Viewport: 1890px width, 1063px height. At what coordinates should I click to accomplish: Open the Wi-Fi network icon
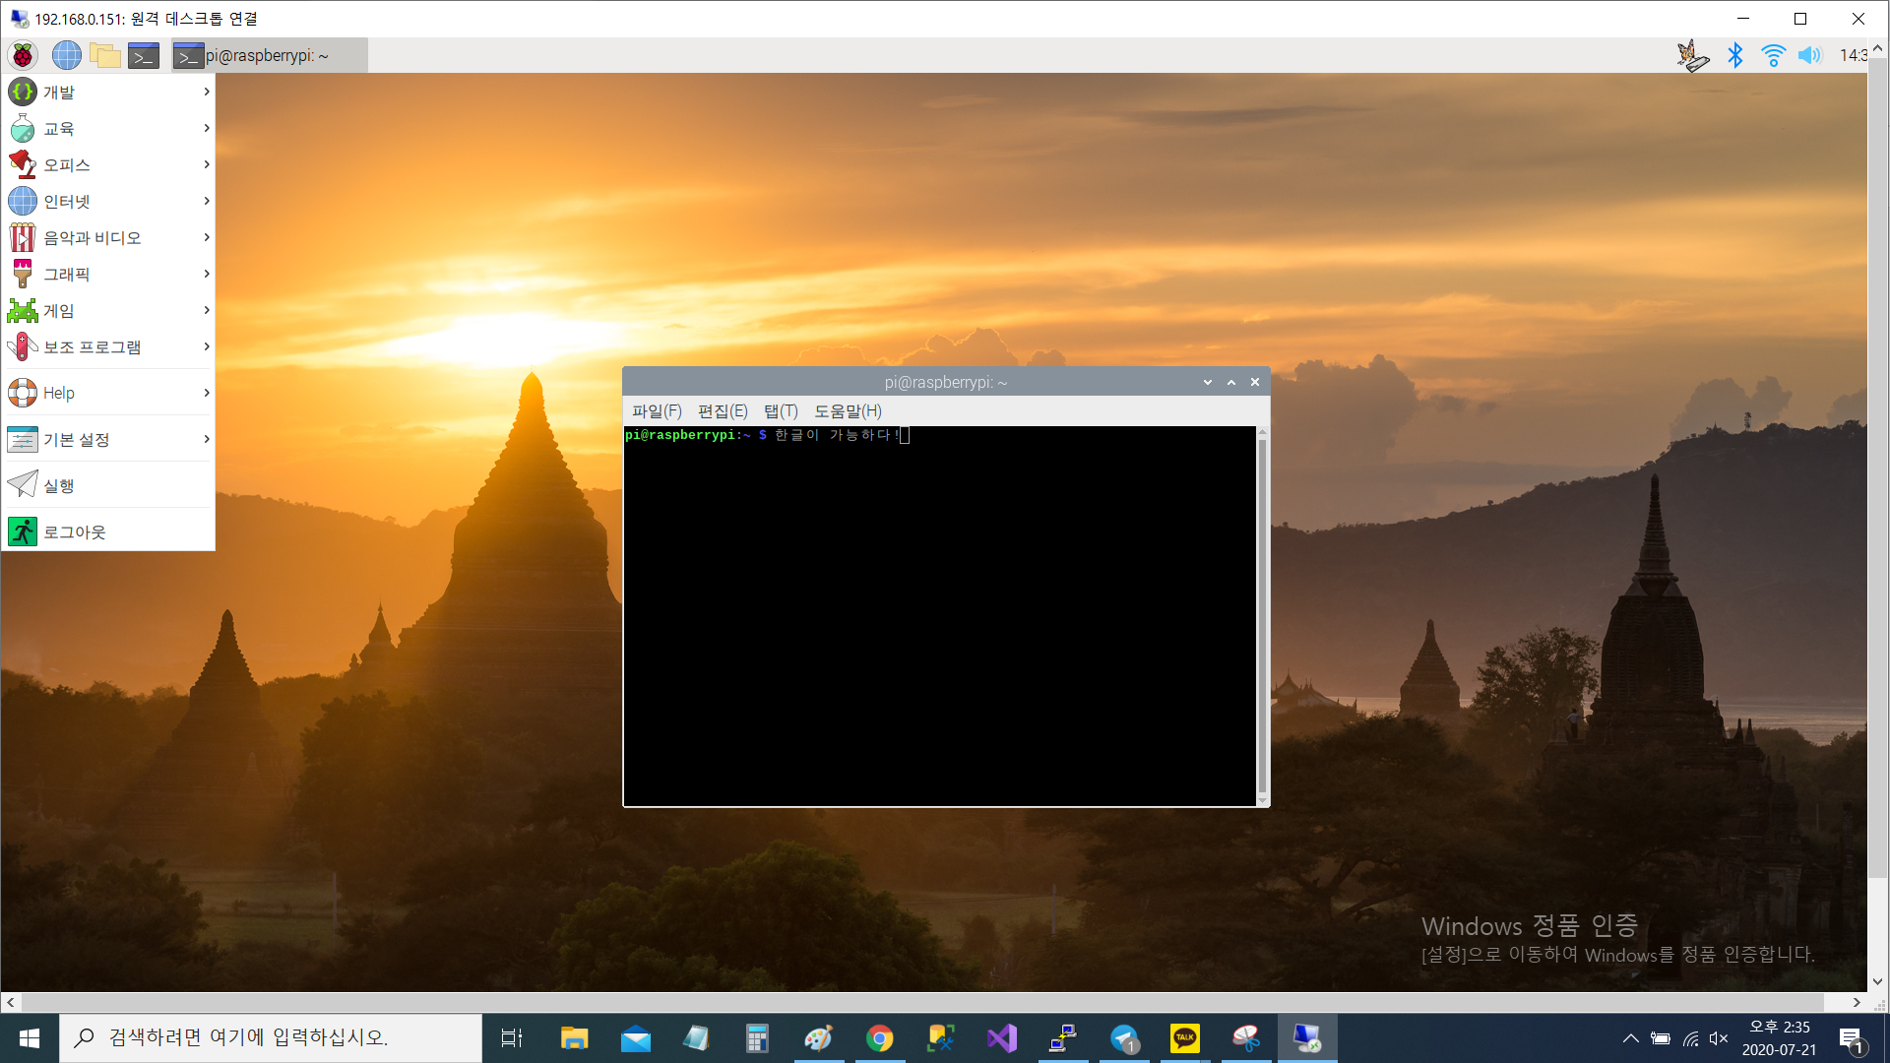[1773, 55]
